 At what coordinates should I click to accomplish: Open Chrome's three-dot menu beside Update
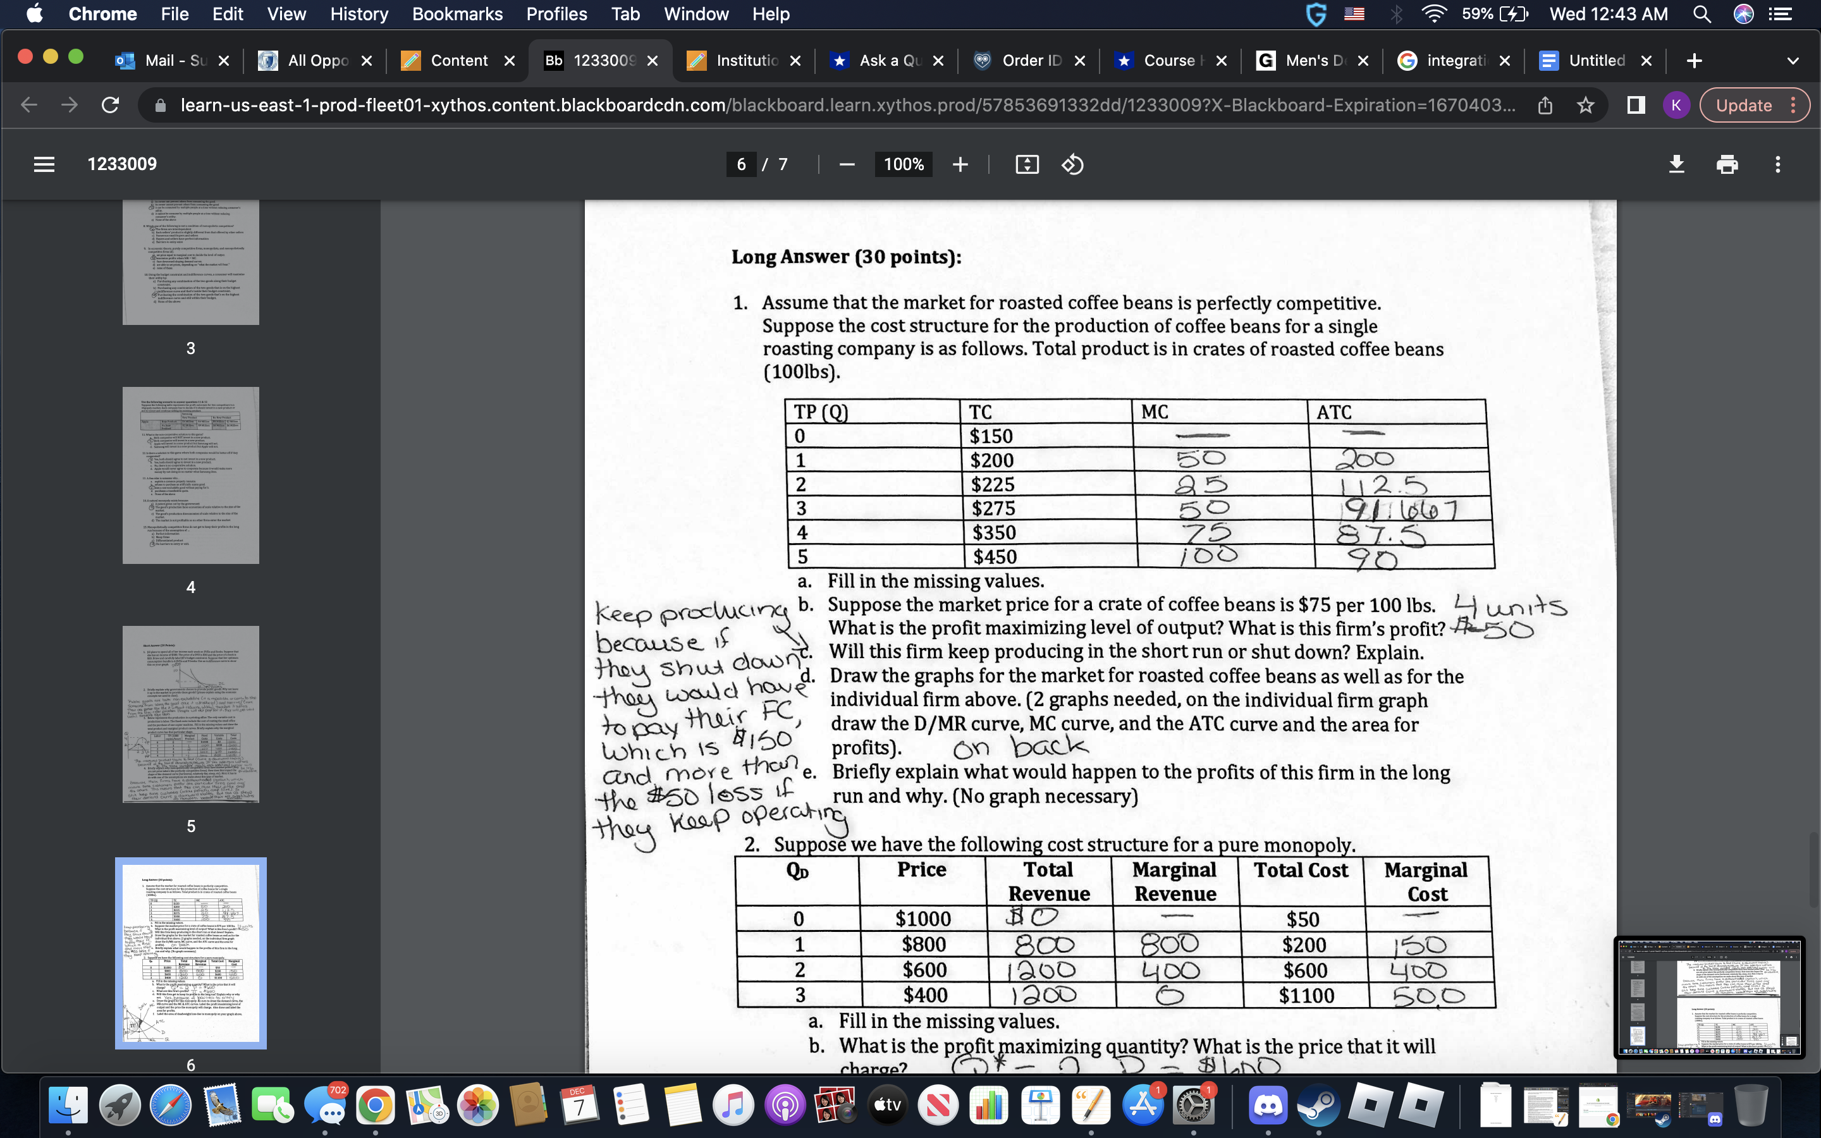coord(1794,106)
